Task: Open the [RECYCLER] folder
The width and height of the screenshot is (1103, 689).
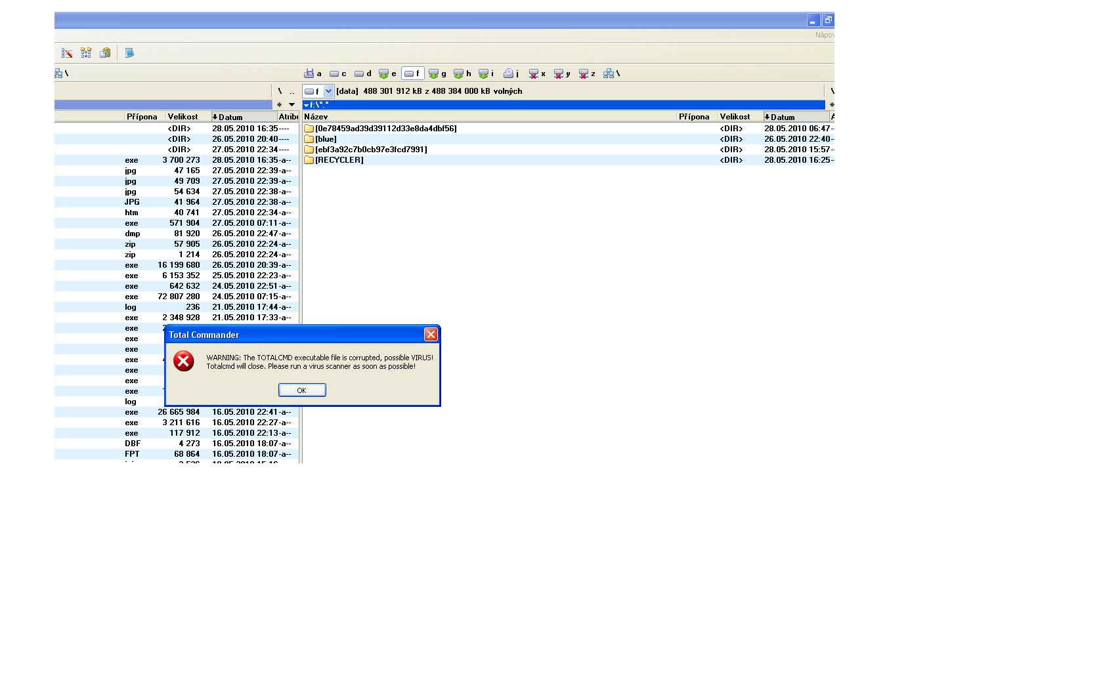Action: coord(334,160)
